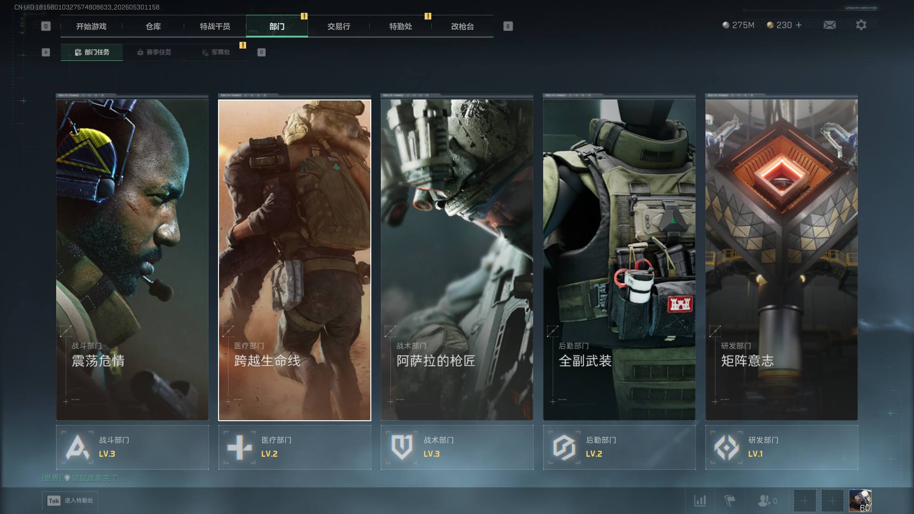Open the 阿萨拉的枪匠 tactical department card
Image resolution: width=914 pixels, height=514 pixels.
457,260
